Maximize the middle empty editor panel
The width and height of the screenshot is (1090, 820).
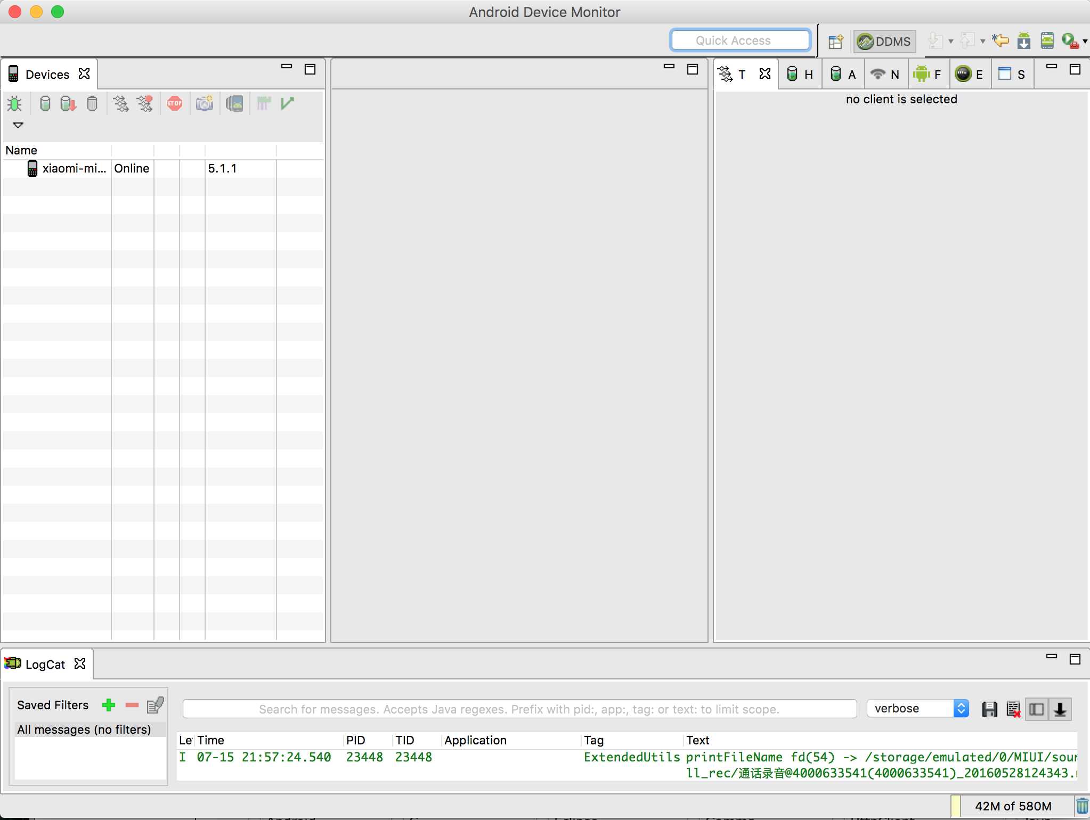tap(693, 69)
